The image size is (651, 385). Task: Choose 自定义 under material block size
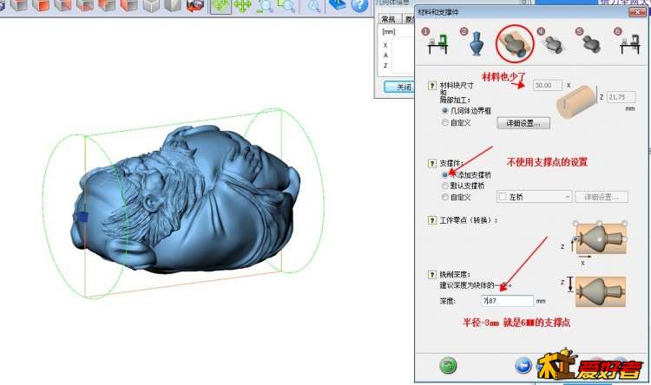click(x=446, y=123)
